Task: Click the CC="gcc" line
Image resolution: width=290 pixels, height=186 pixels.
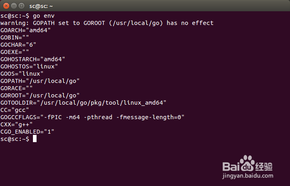Action: [x=14, y=110]
